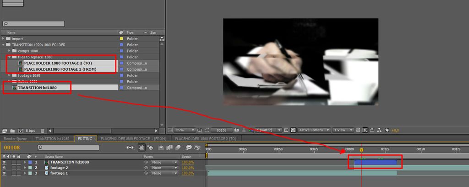Open the project flowchart view icon
Screen dimensions: 469x187
[x=162, y=39]
